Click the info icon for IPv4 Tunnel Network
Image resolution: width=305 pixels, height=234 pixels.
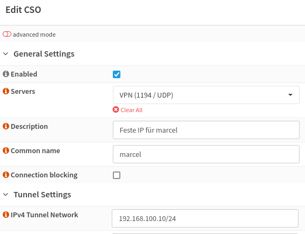coord(6,215)
